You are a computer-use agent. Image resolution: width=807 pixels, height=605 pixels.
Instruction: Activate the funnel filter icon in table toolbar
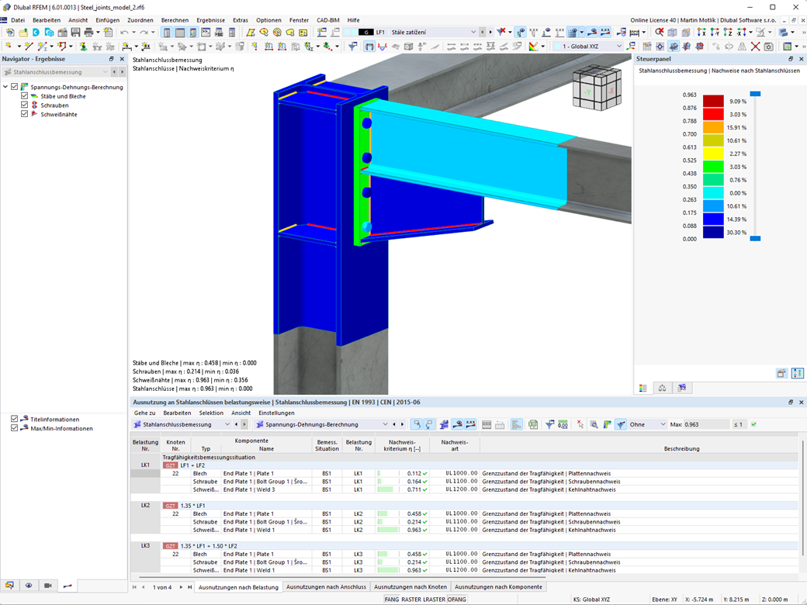549,424
